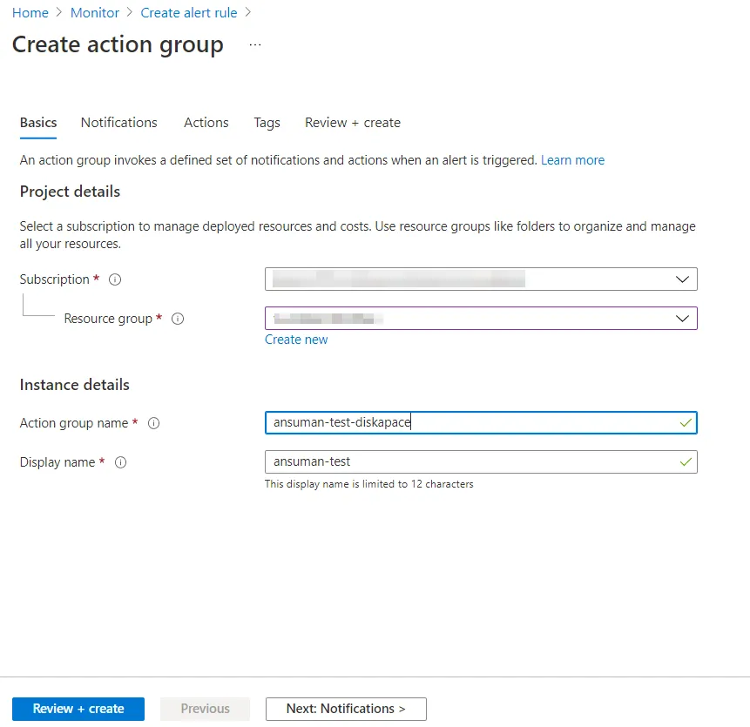The image size is (750, 727).
Task: Open the ellipsis menu next to the title
Action: 255,45
